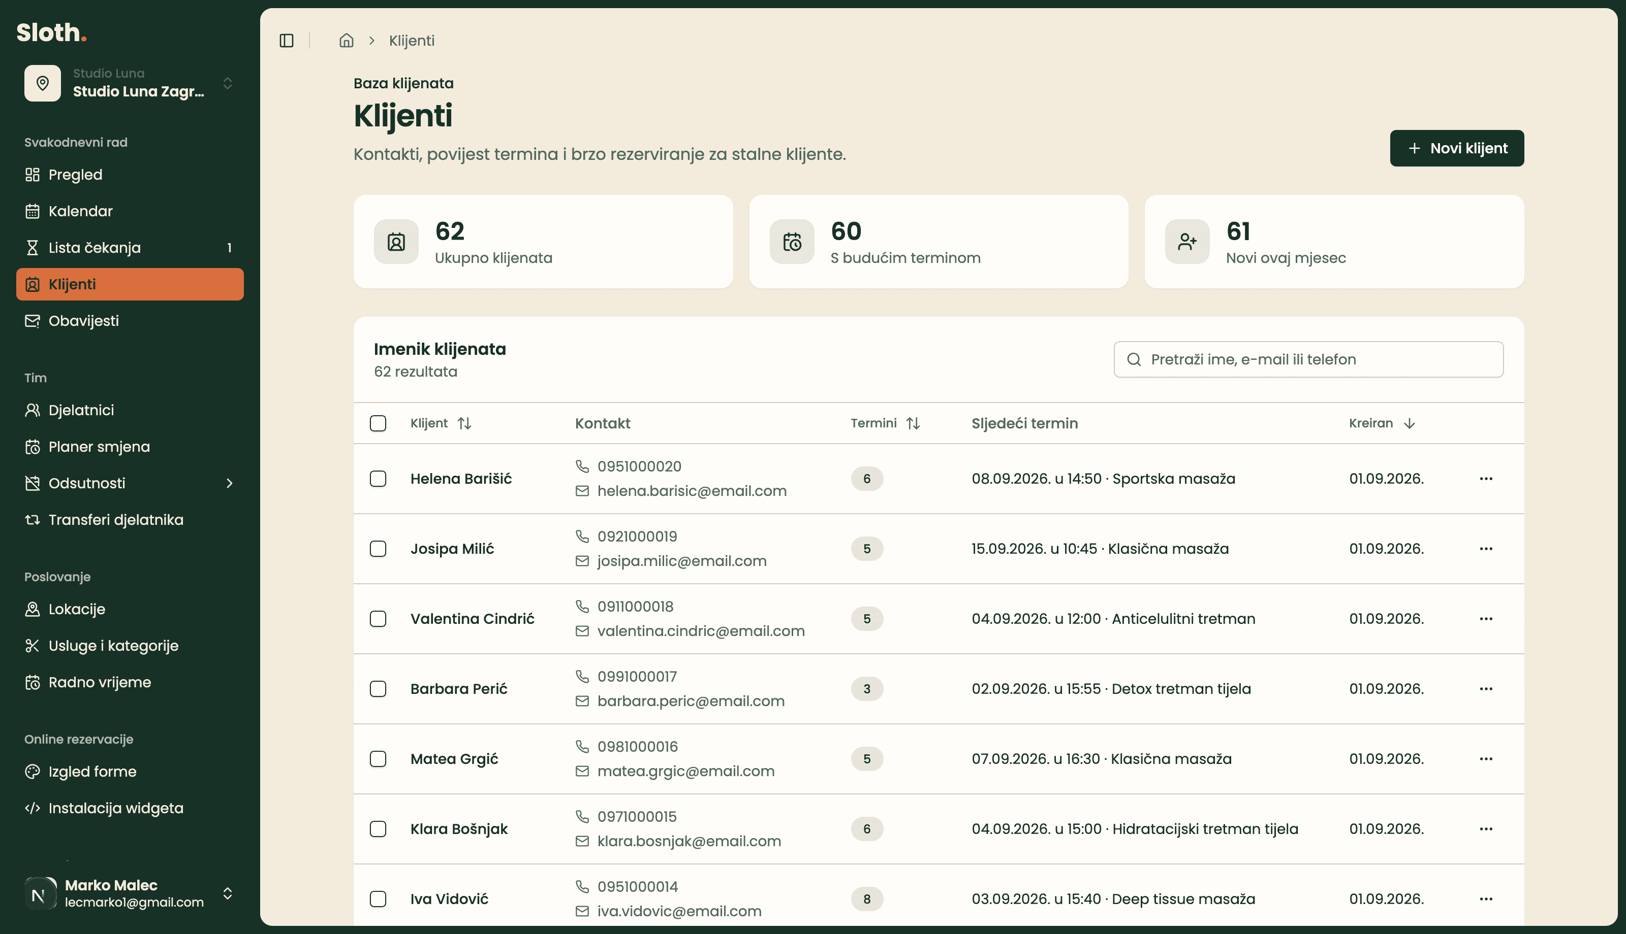Toggle the sidebar panel icon

[x=286, y=41]
